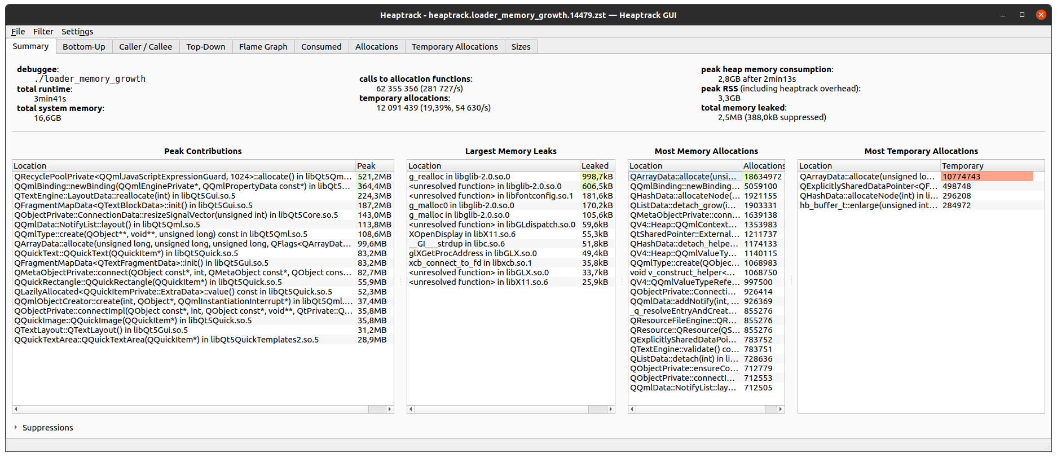Select the QTextEngine::LayoutData::reallocate row

203,196
